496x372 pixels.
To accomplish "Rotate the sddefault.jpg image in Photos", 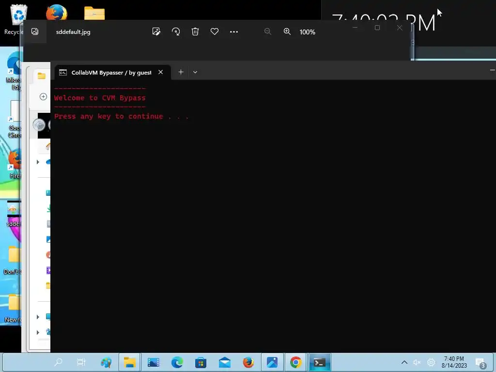I will pyautogui.click(x=176, y=31).
